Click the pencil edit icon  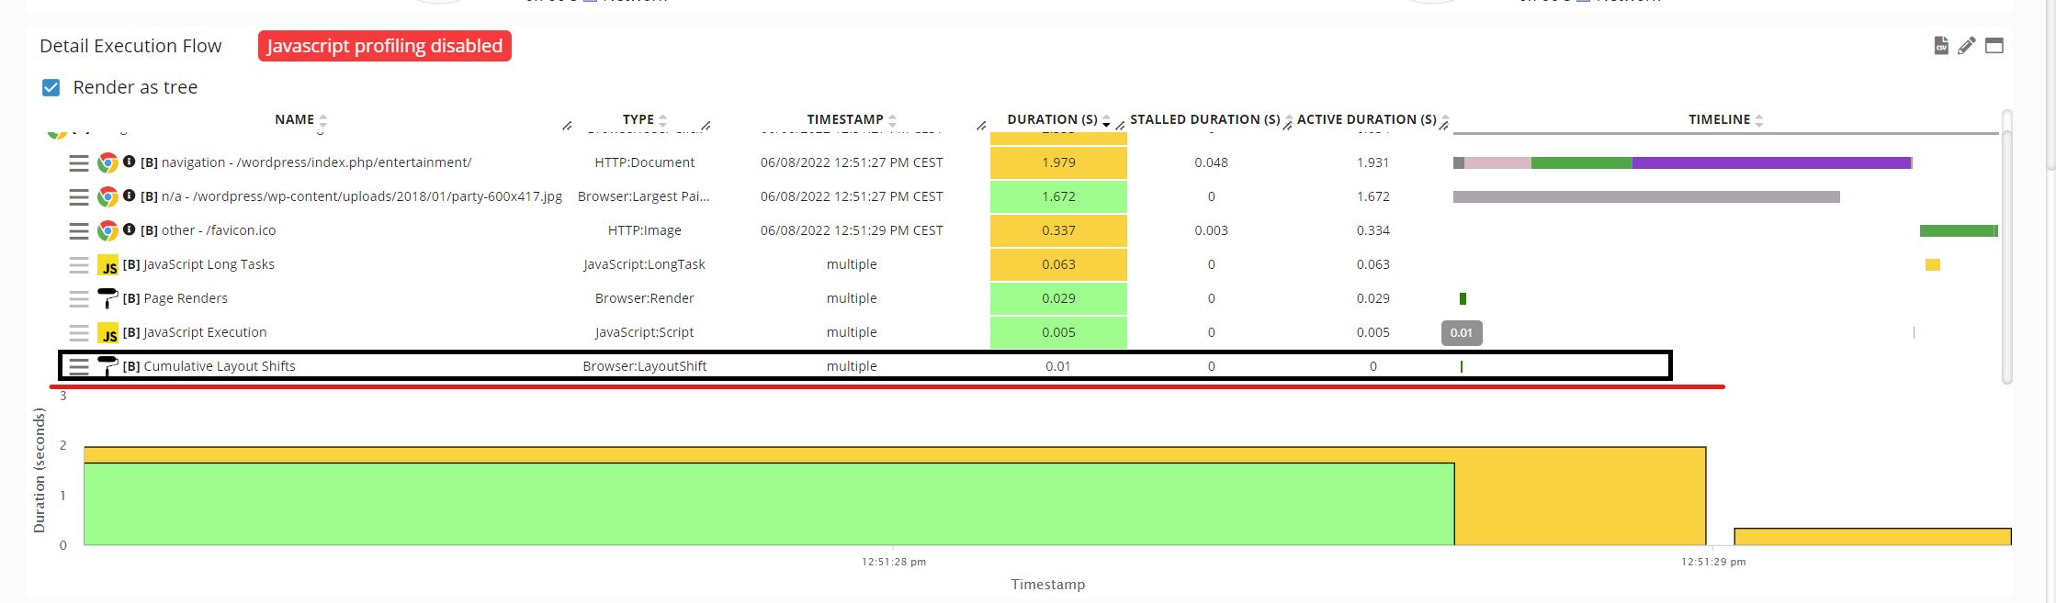click(1966, 46)
